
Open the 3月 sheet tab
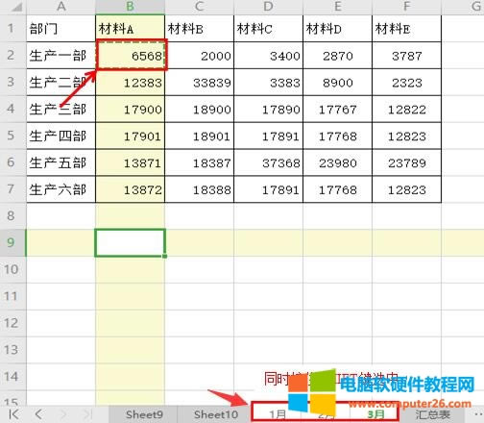(375, 414)
